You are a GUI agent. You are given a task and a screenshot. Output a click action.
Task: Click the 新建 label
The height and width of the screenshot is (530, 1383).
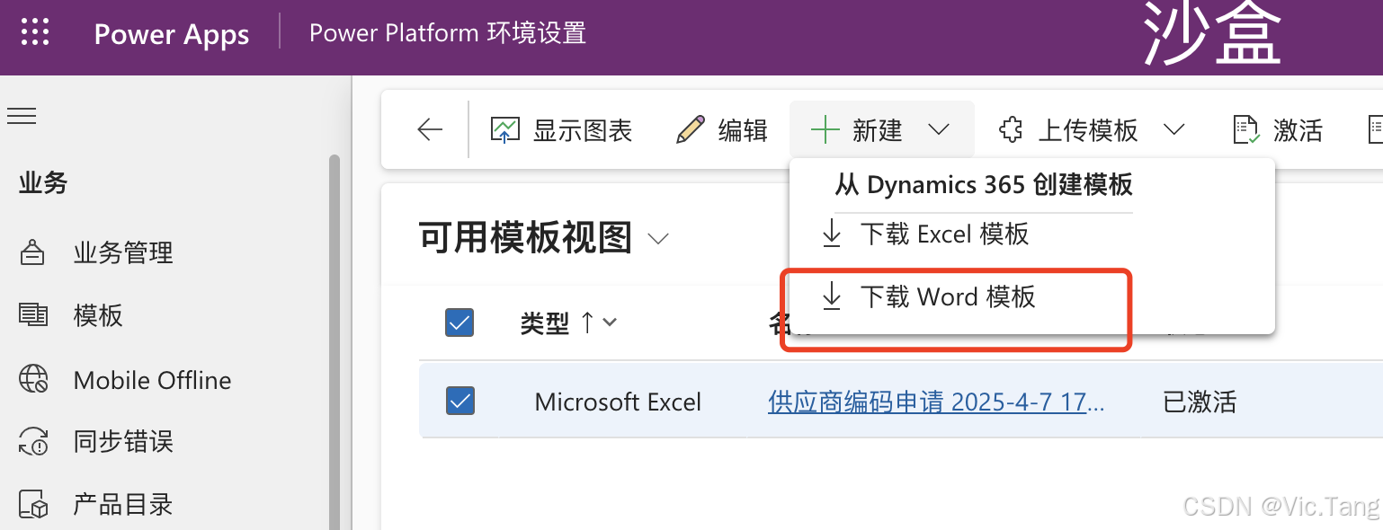pyautogui.click(x=877, y=130)
